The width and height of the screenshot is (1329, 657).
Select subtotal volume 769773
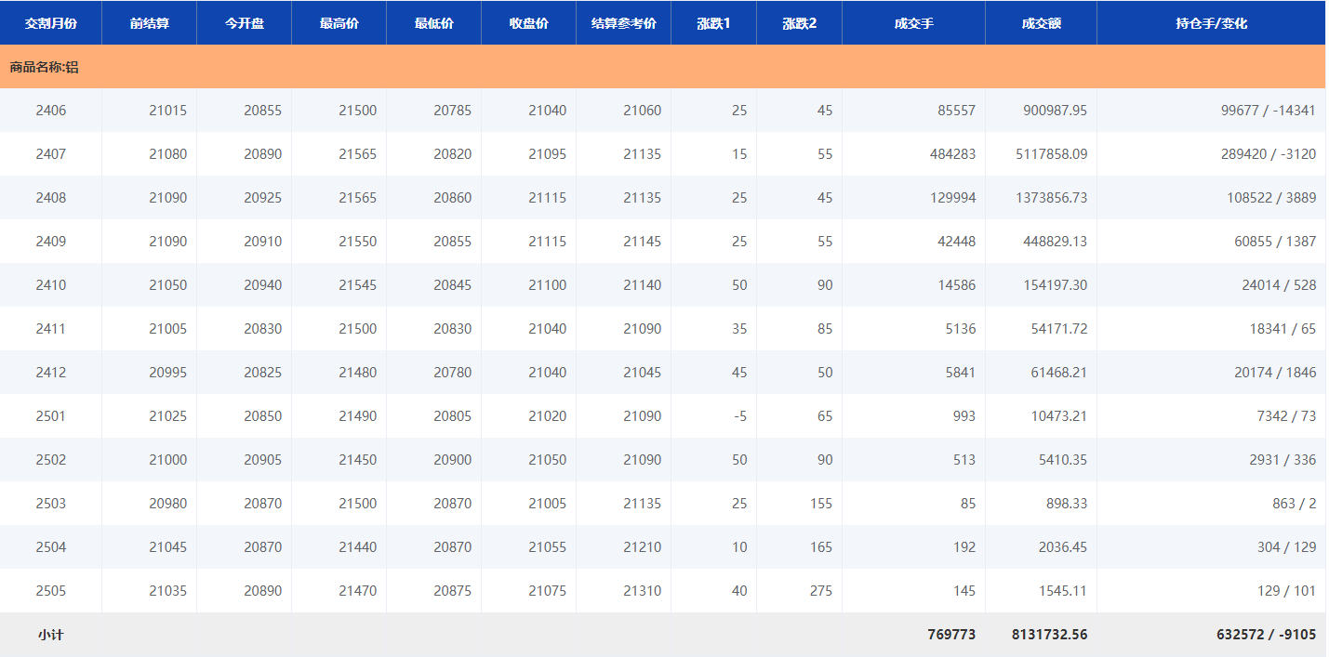tap(950, 635)
